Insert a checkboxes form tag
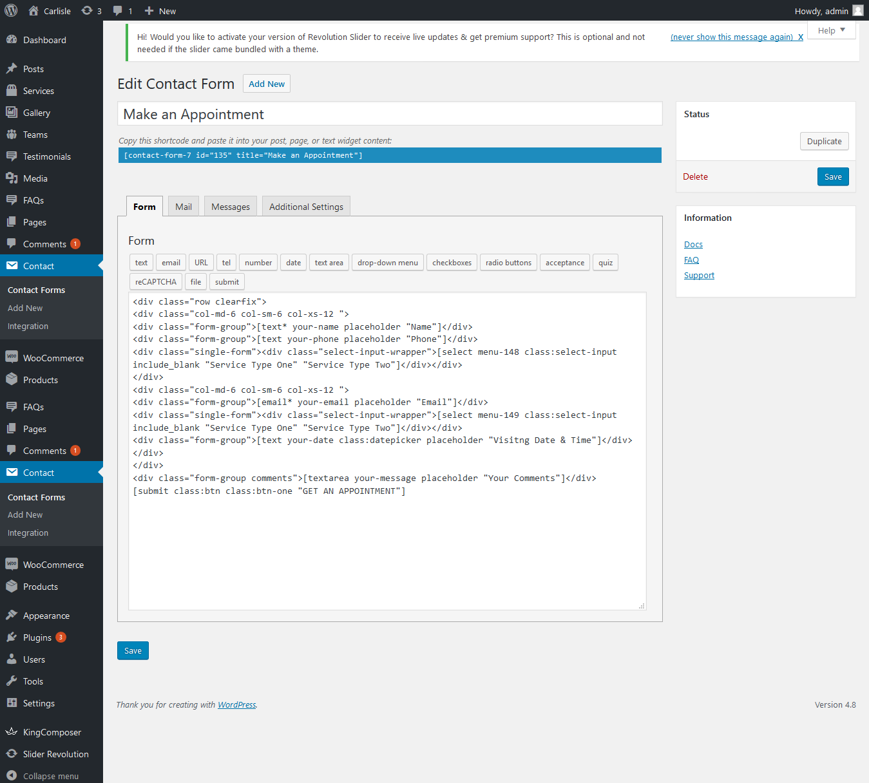The height and width of the screenshot is (783, 869). (452, 263)
